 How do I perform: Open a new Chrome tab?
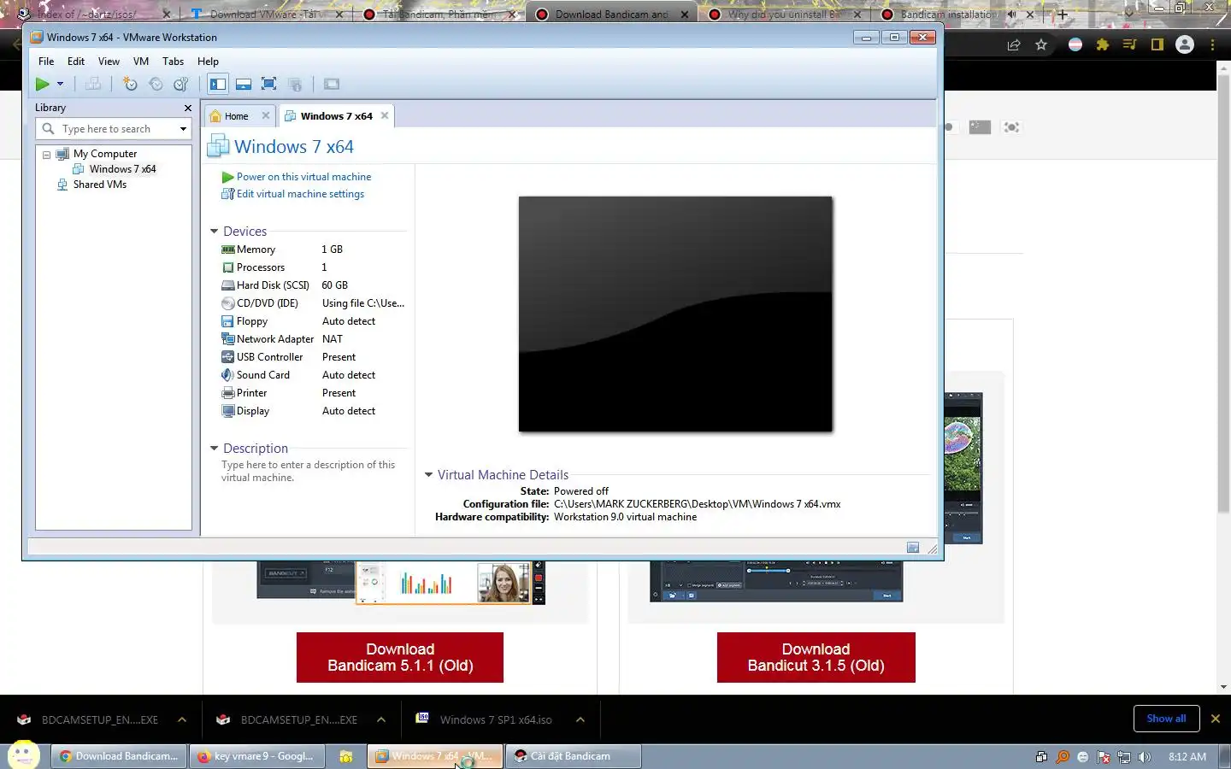[1063, 14]
